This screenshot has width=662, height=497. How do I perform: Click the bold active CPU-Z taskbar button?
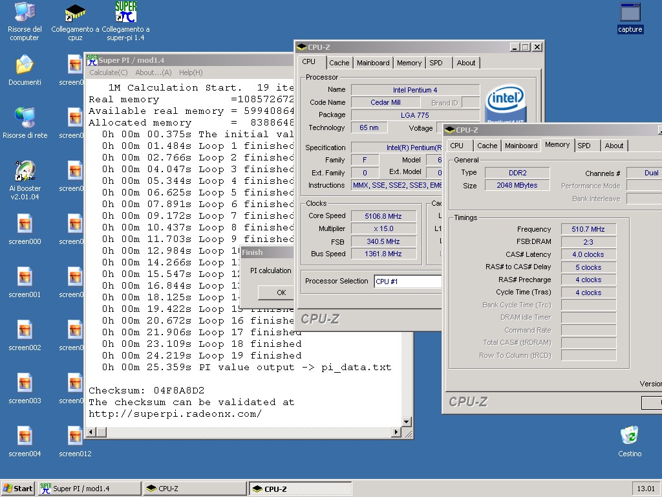(300, 489)
